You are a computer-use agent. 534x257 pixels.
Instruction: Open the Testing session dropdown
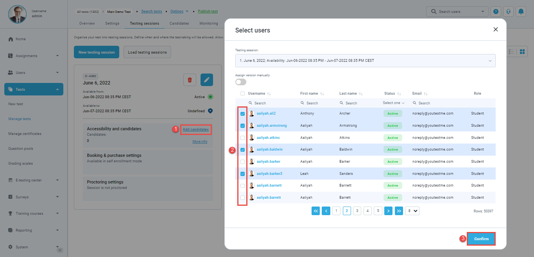coord(365,61)
